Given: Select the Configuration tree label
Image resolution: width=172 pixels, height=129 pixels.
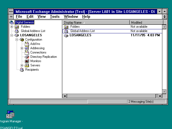Looking at the screenshot, I should click(34, 40).
